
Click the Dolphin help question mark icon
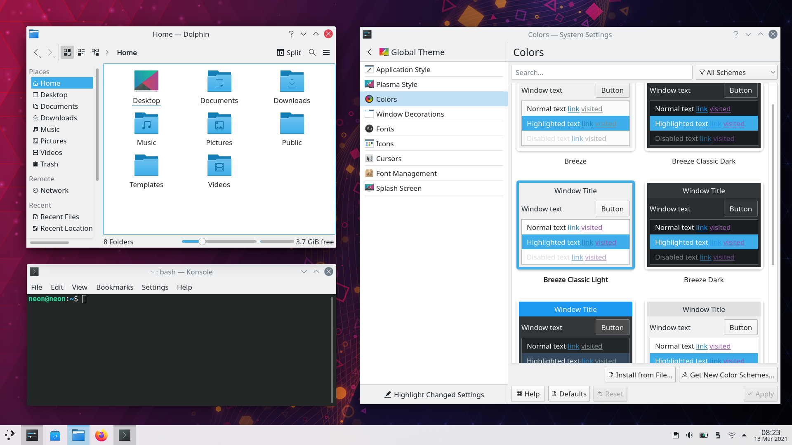click(291, 34)
